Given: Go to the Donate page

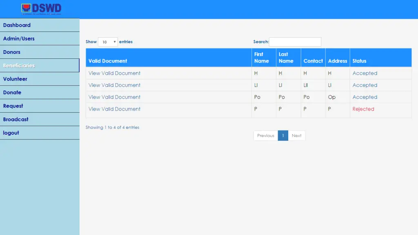Looking at the screenshot, I should click(12, 92).
